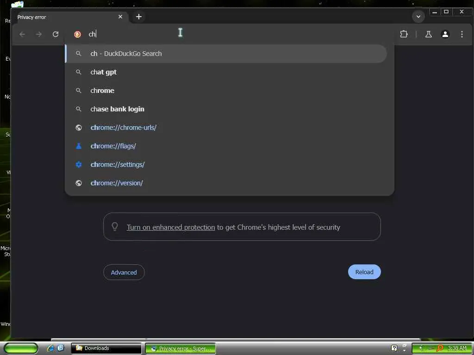Click the blue Reload button
The image size is (474, 355).
[x=364, y=272]
